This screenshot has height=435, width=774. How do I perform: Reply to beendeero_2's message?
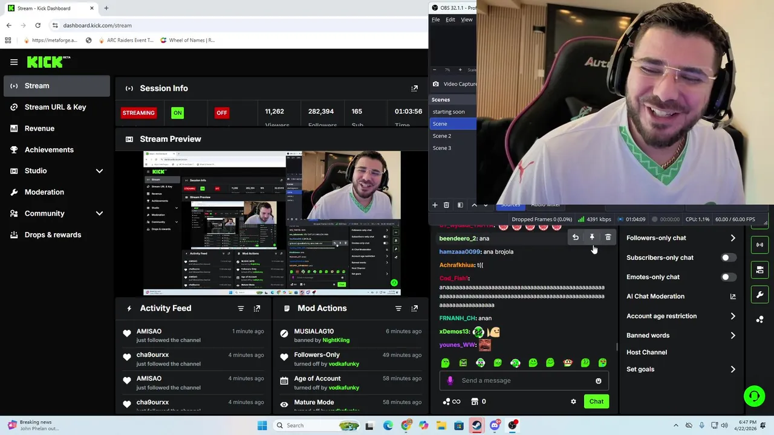(576, 237)
